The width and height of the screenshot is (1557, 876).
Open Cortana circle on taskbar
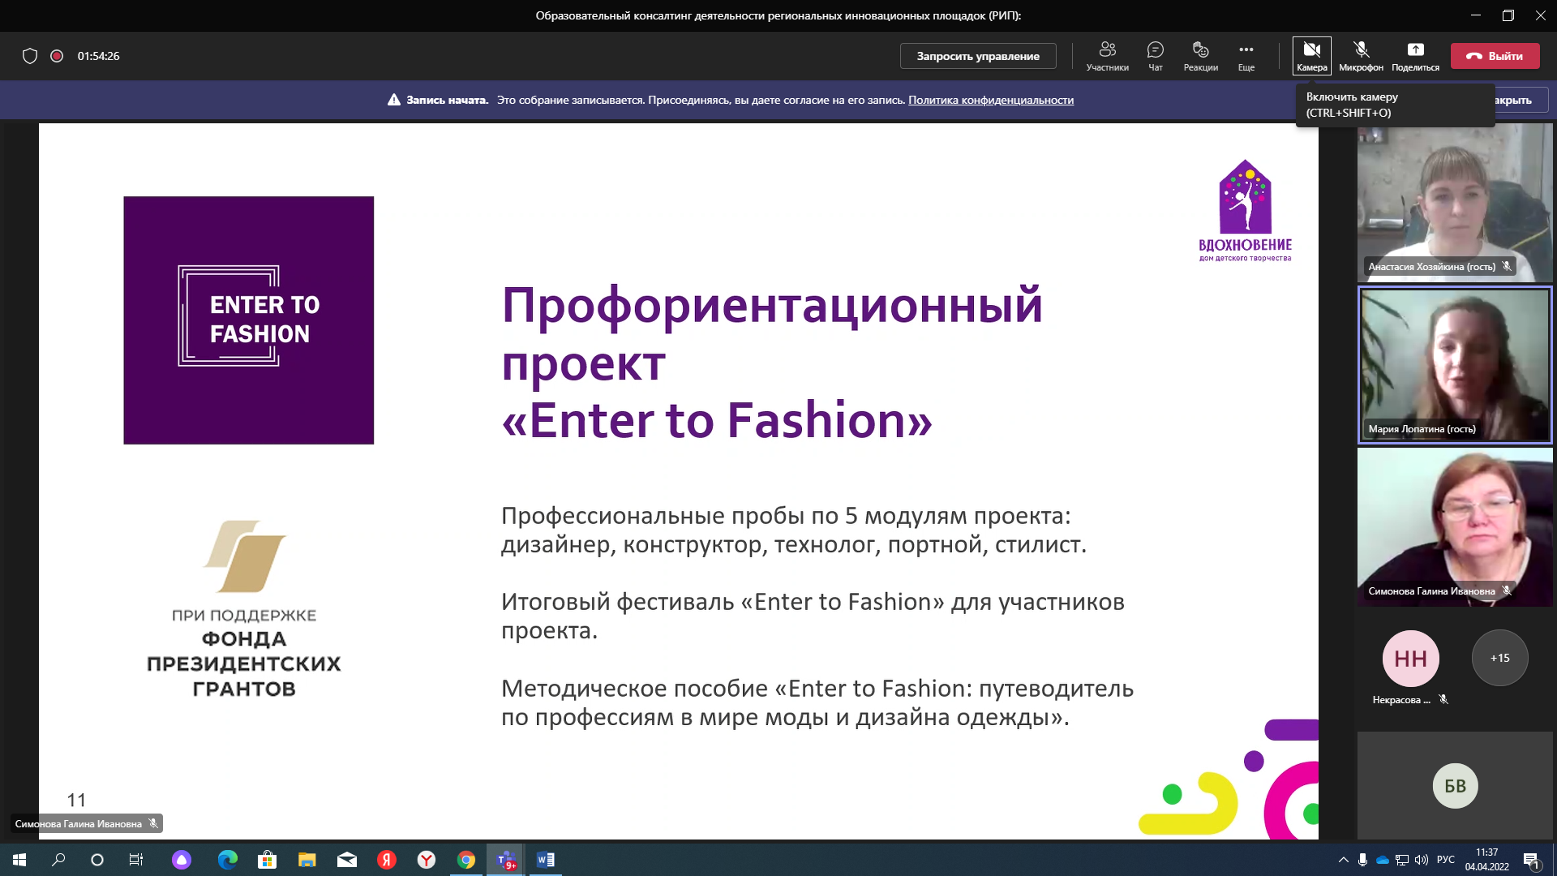(x=97, y=860)
